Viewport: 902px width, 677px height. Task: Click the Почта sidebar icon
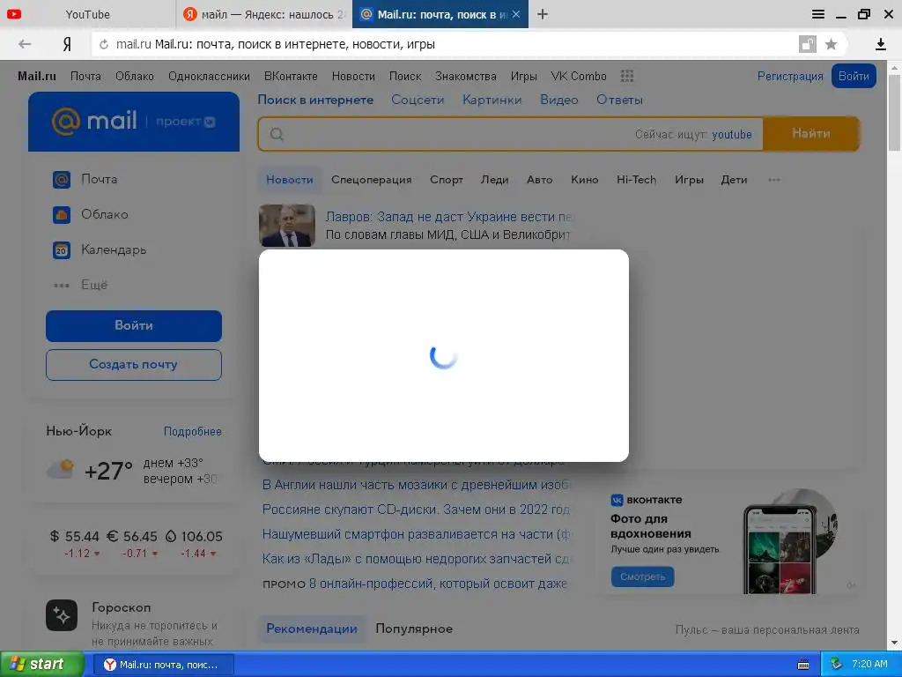point(62,180)
